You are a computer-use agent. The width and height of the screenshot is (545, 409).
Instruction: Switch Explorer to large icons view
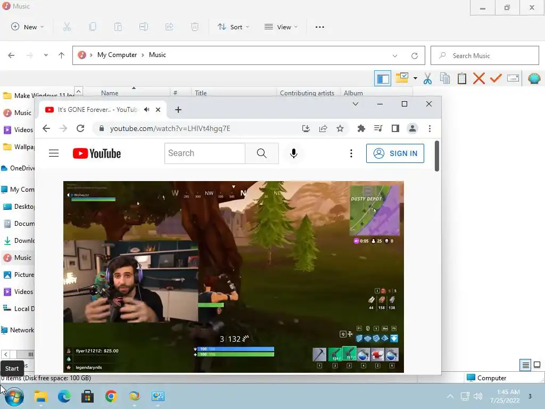click(x=537, y=365)
